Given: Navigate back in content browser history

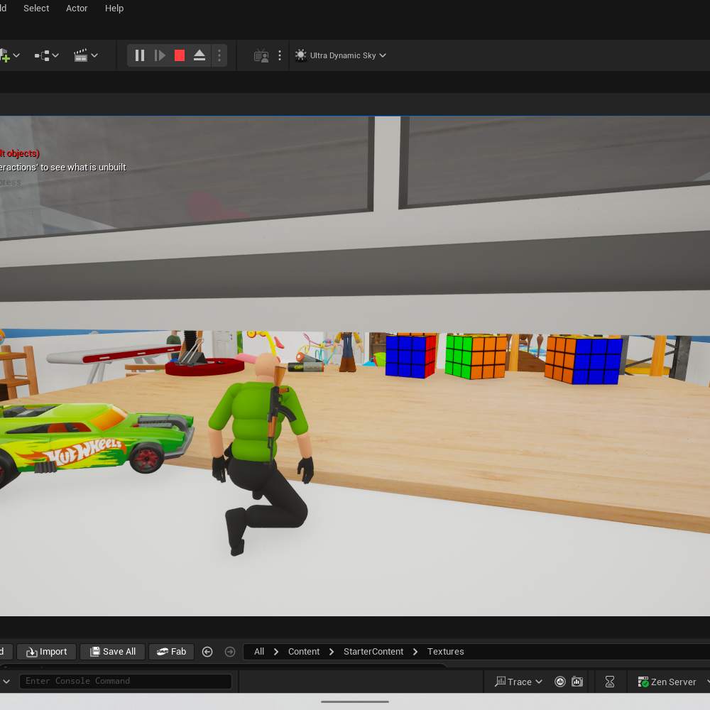Looking at the screenshot, I should [207, 652].
